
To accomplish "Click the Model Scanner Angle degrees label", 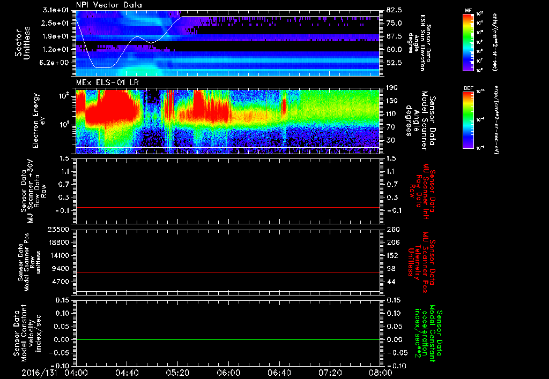I will [420, 121].
